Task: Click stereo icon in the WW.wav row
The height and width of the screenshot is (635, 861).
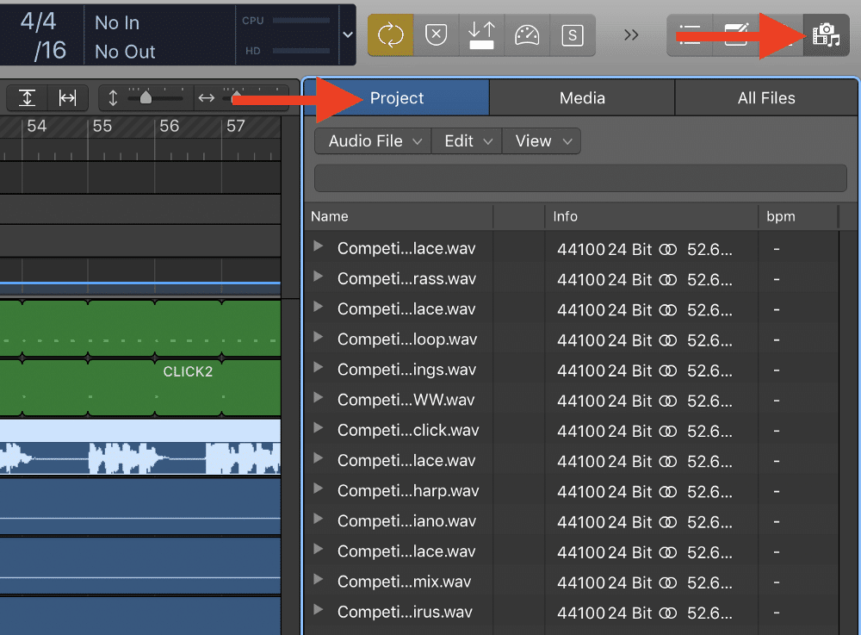Action: coord(668,401)
